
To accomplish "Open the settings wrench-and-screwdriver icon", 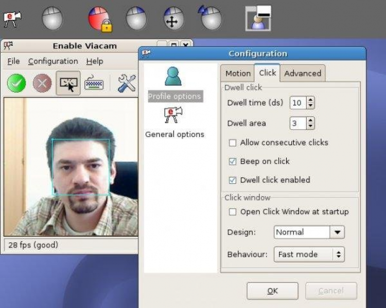I will [127, 83].
